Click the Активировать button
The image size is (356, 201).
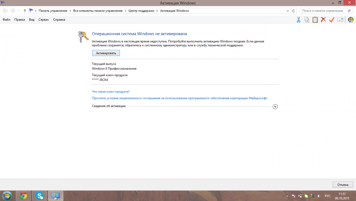pos(106,53)
